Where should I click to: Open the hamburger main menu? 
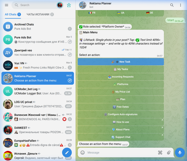(6, 5)
